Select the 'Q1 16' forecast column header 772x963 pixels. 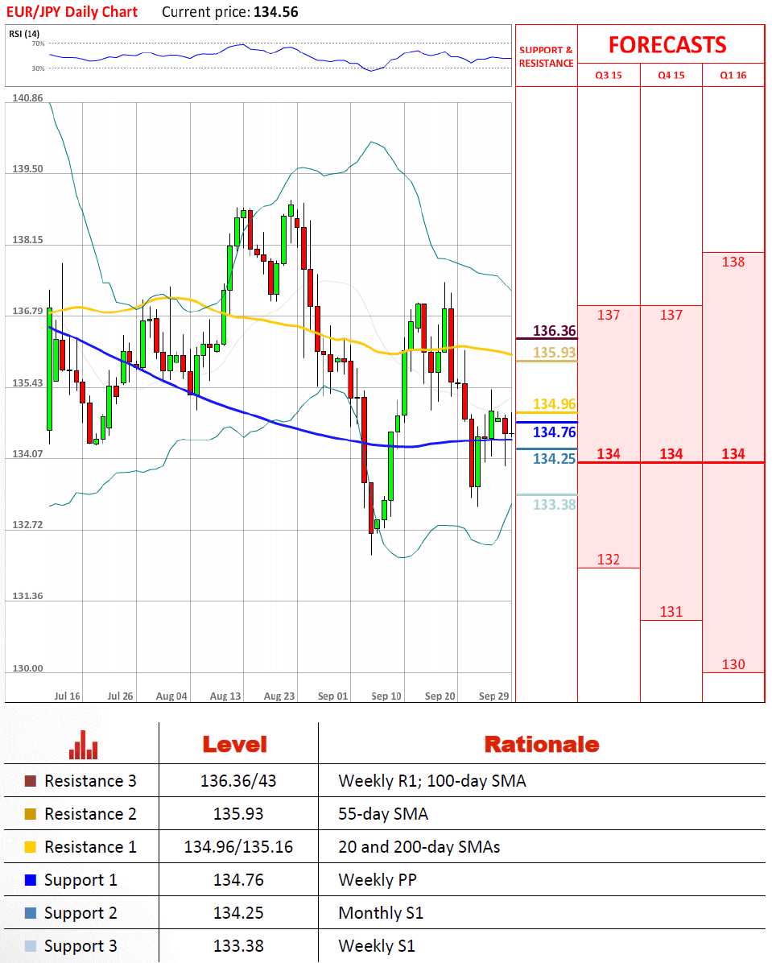[x=733, y=76]
